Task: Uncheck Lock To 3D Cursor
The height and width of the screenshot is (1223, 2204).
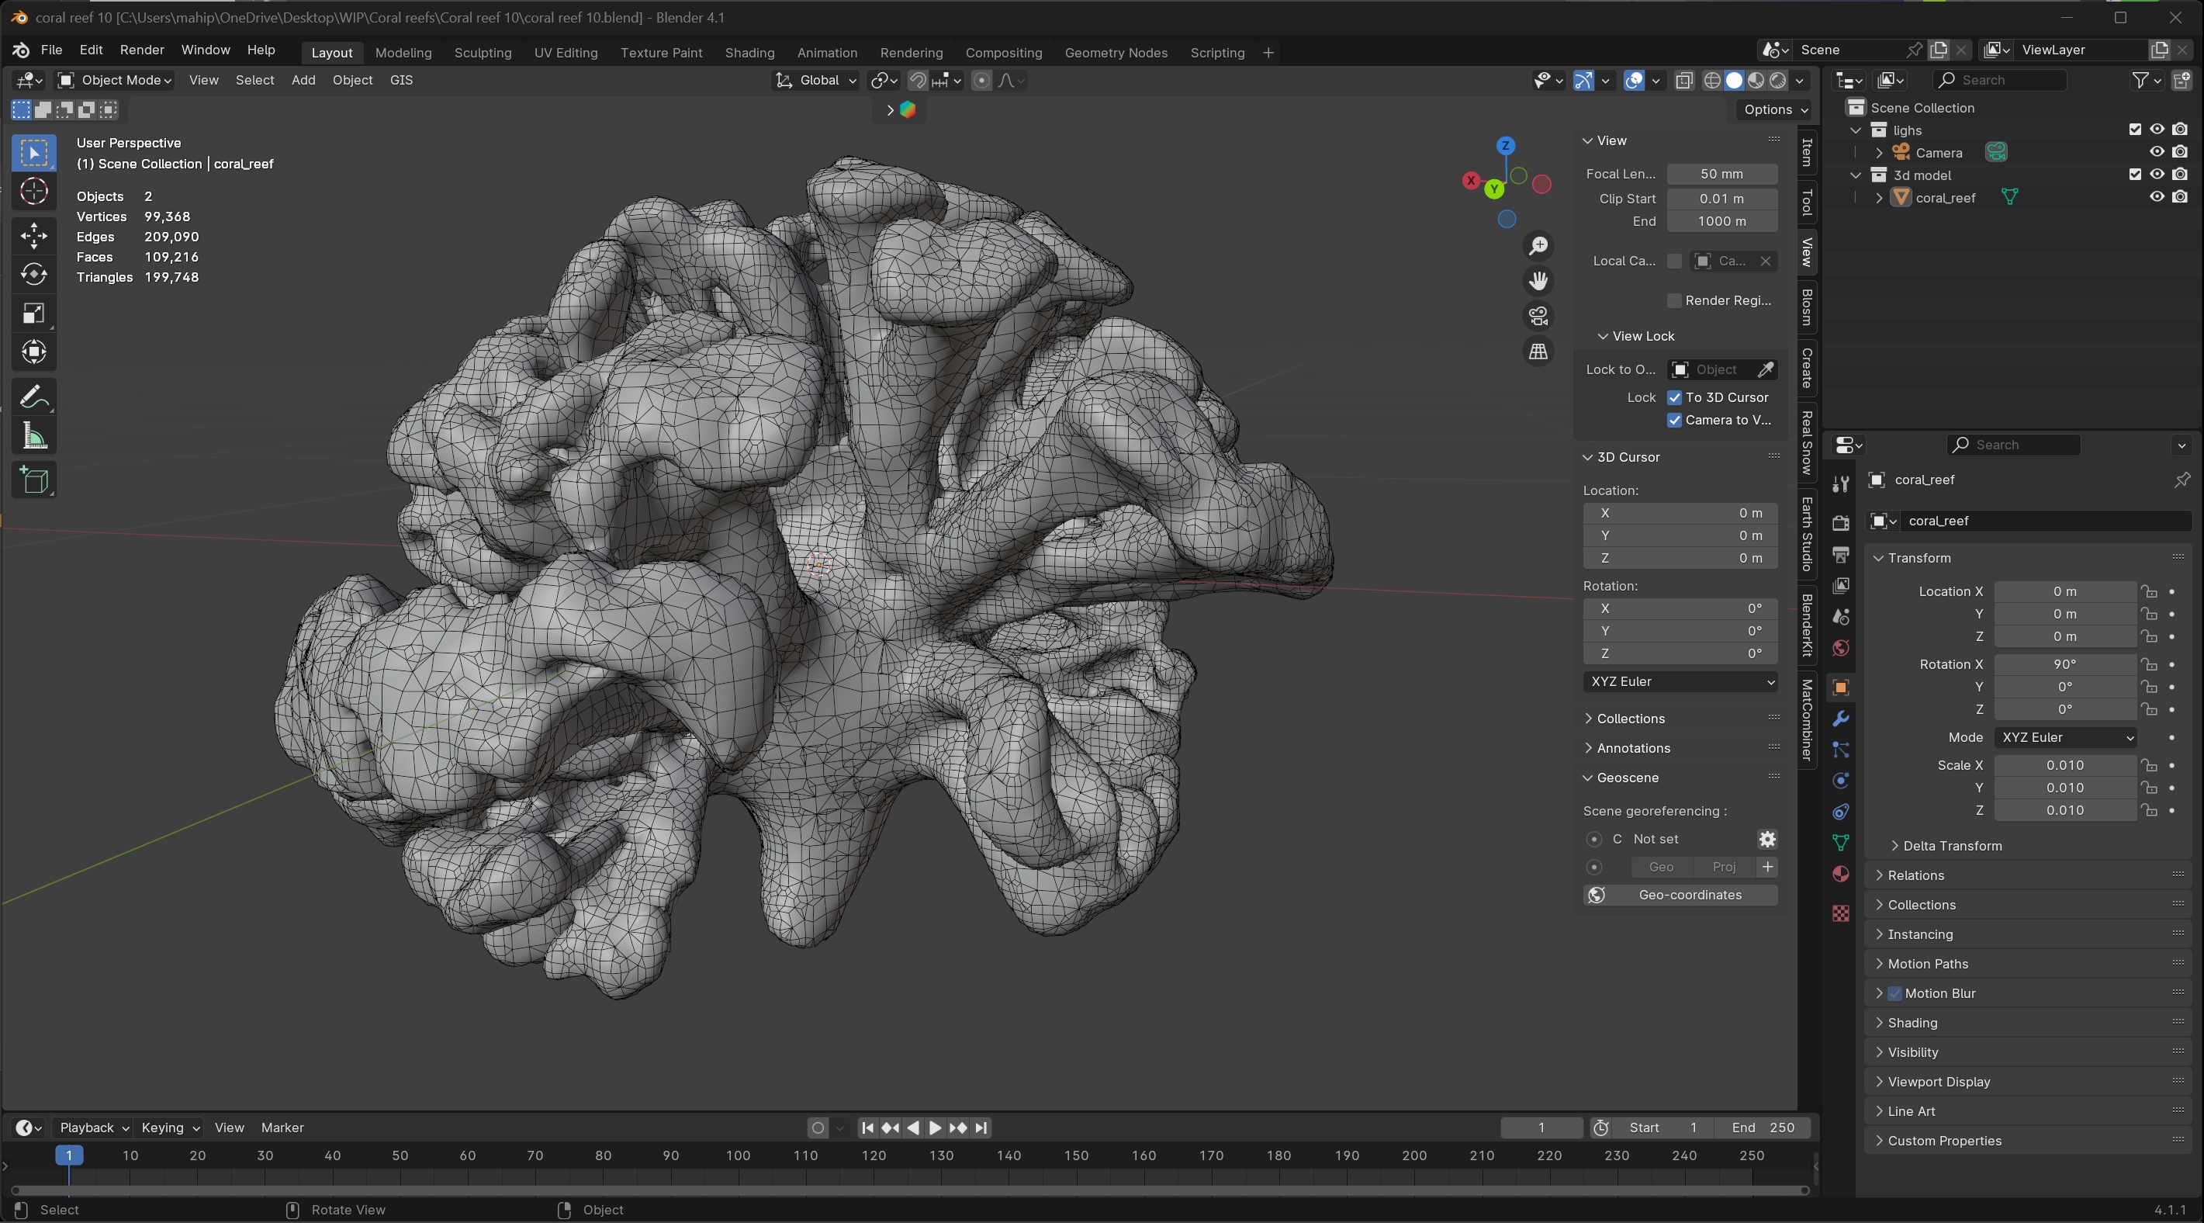Action: [1674, 397]
